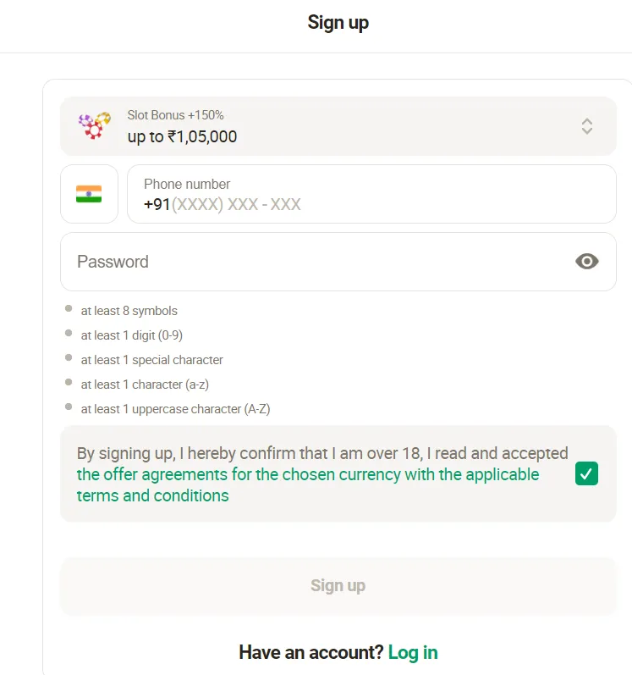Screen dimensions: 632x675
Task: Click the Sign up page heading
Action: [x=338, y=23]
